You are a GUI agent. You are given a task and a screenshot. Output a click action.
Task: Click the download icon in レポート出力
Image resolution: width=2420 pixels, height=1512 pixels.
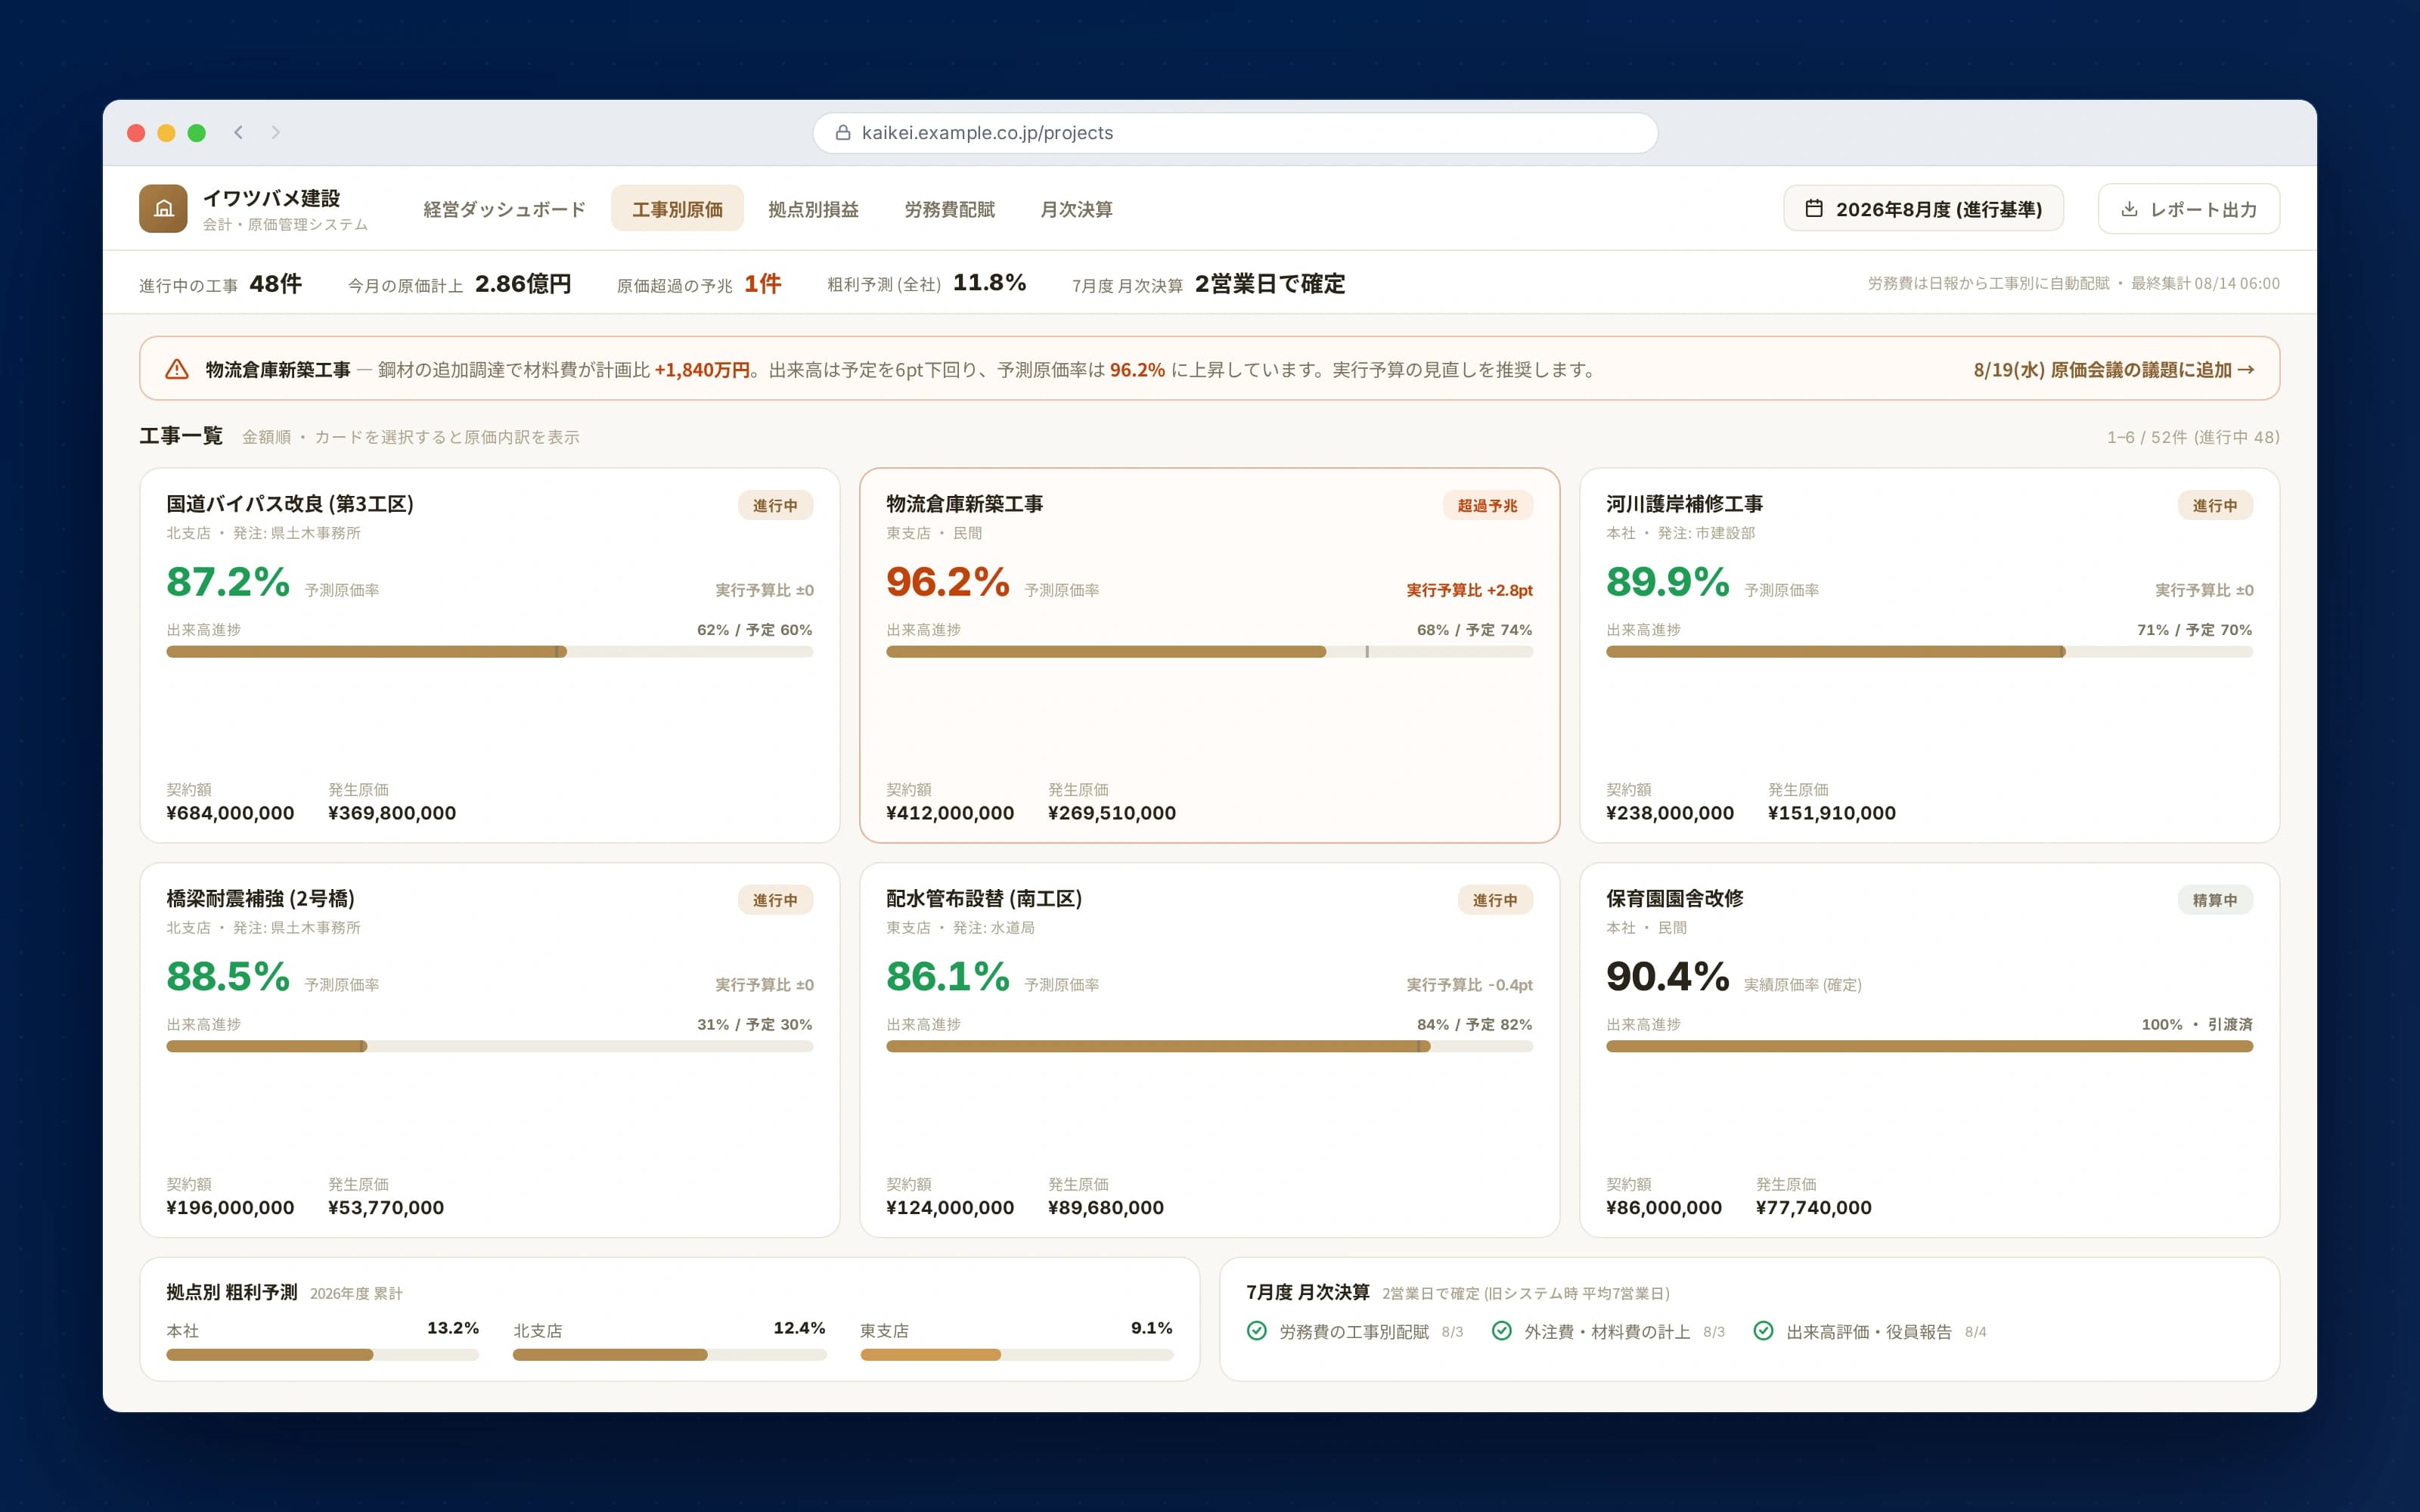(x=2129, y=209)
